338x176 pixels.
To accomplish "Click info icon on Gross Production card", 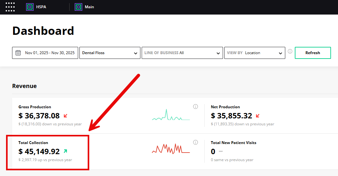I will (195, 107).
